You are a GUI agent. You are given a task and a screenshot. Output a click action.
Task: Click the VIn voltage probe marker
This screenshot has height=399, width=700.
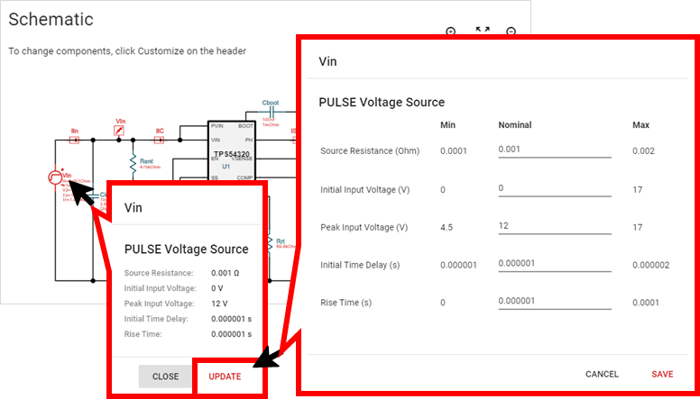pos(120,131)
